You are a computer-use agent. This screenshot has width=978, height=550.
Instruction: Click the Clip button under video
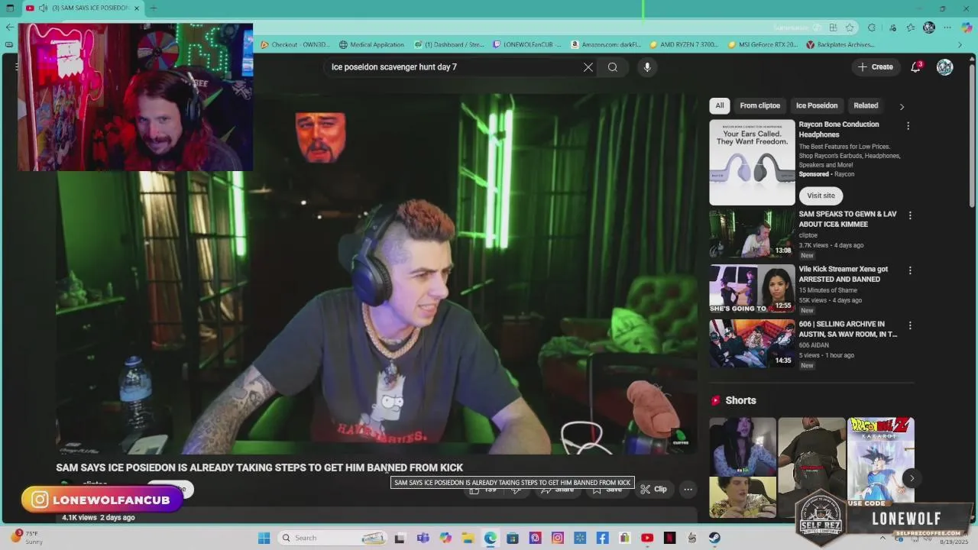point(654,489)
